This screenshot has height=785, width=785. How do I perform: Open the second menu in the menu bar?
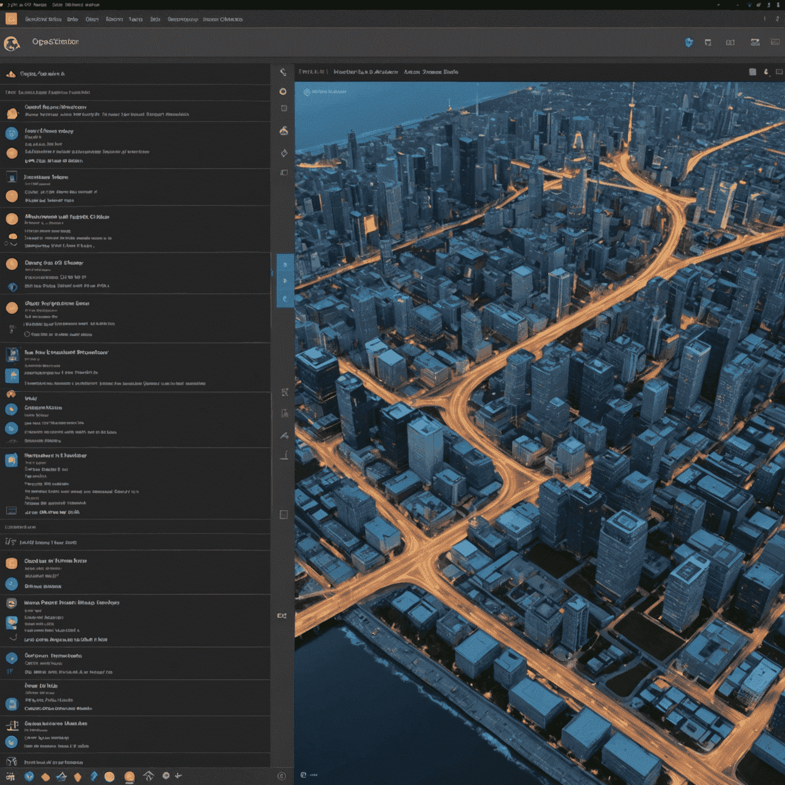point(73,19)
